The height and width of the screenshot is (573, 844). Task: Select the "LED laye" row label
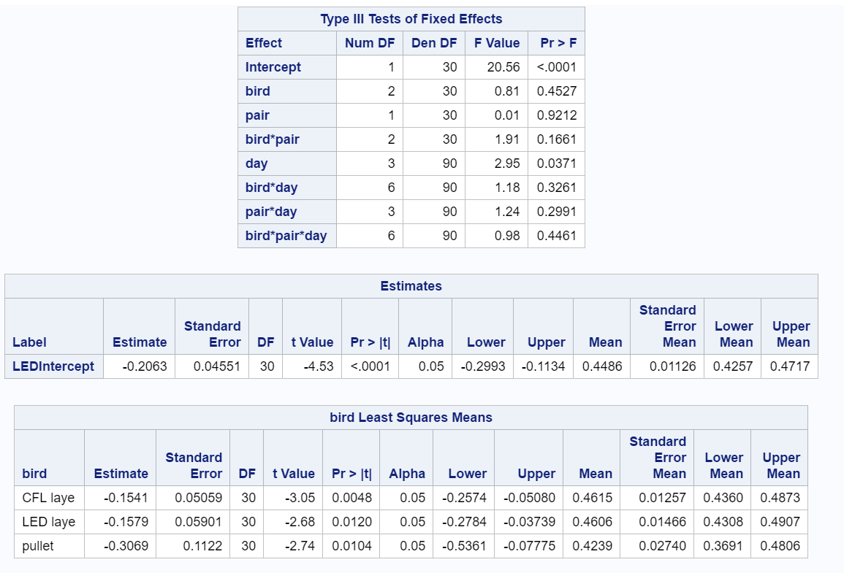[49, 522]
